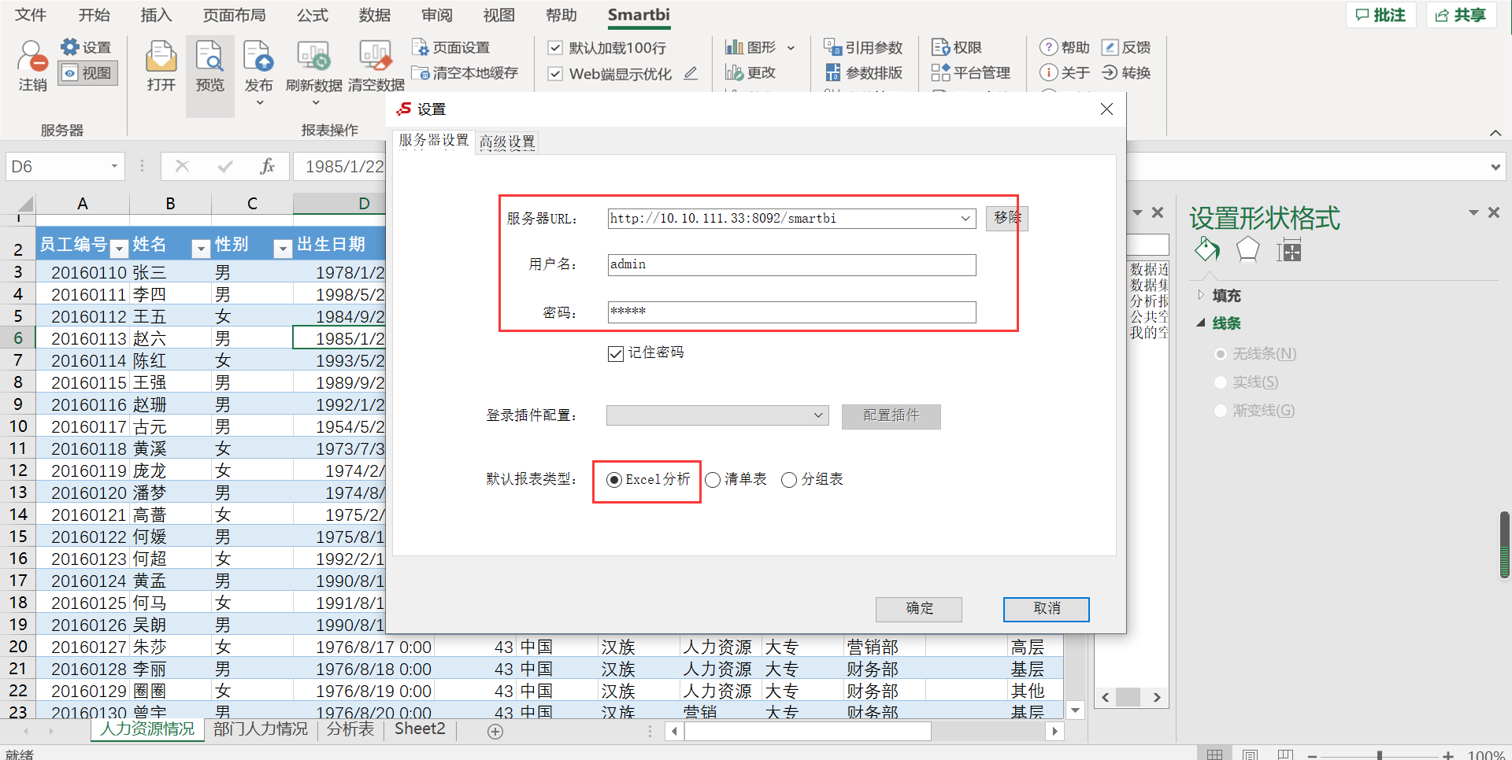The width and height of the screenshot is (1512, 760).
Task: Select 无线条(N) line option
Action: click(1221, 354)
